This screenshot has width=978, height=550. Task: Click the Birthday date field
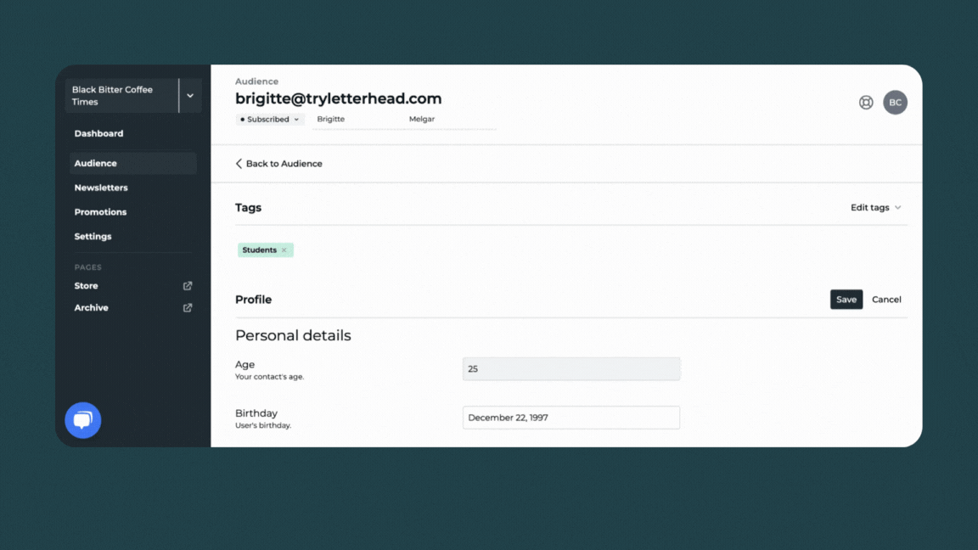pos(570,417)
